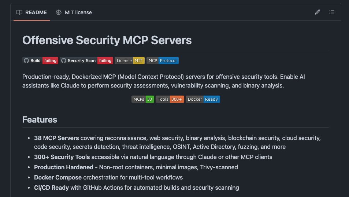This screenshot has height=197, width=349.
Task: Click the bold text "Docker Compose"
Action: [x=58, y=177]
